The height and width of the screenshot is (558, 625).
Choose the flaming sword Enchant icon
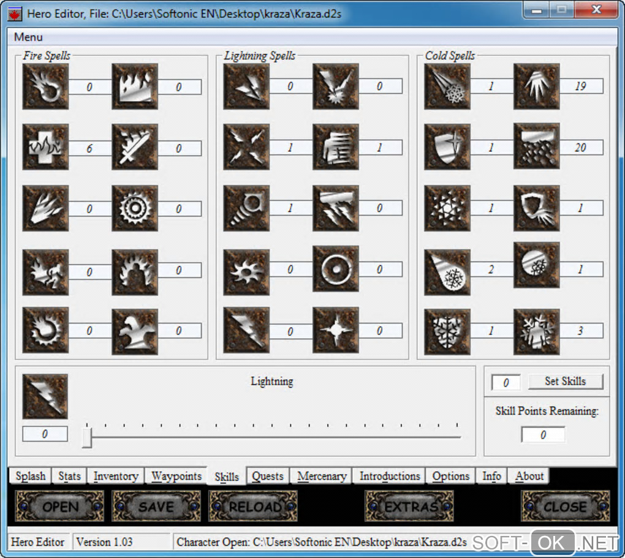coord(135,146)
